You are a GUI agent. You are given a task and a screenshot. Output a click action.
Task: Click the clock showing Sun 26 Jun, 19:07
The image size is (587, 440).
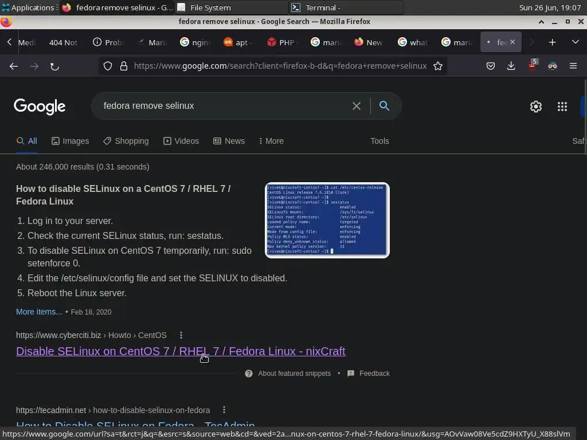550,7
